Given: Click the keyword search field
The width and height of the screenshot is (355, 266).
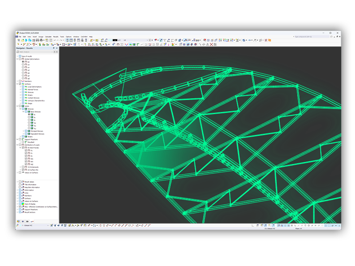Looking at the screenshot, I should (x=312, y=37).
